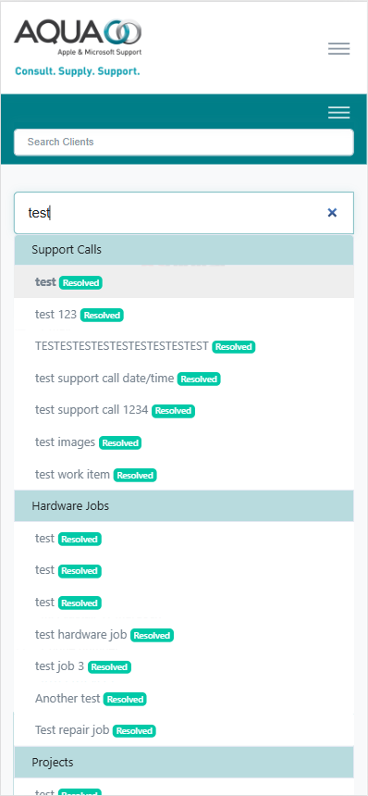Select the Support Calls group header
Image resolution: width=368 pixels, height=796 pixels.
click(x=183, y=250)
